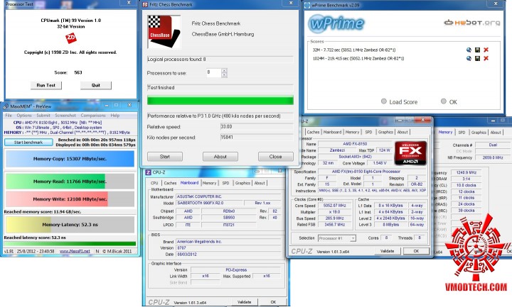Open the Submit menu in MaxxMEM

(43, 116)
